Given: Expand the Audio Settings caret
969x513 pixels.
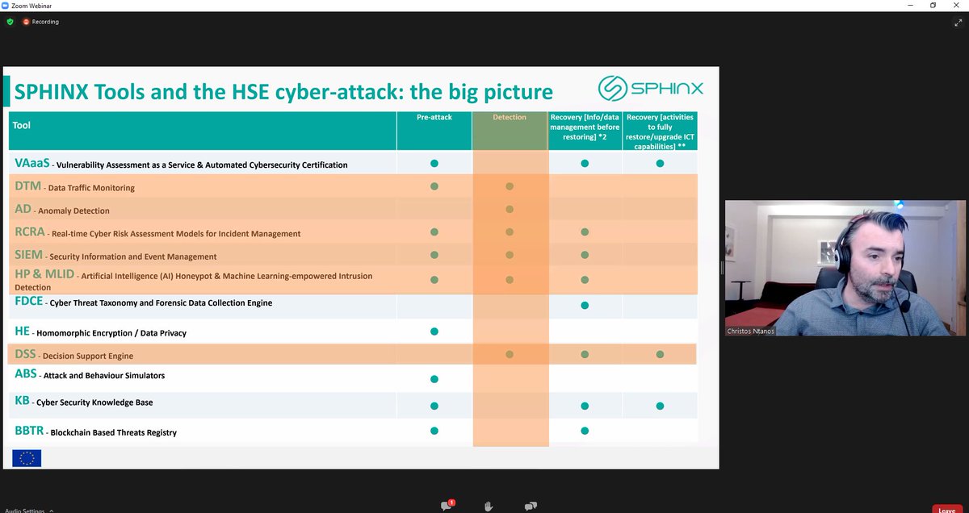Looking at the screenshot, I should coord(51,510).
